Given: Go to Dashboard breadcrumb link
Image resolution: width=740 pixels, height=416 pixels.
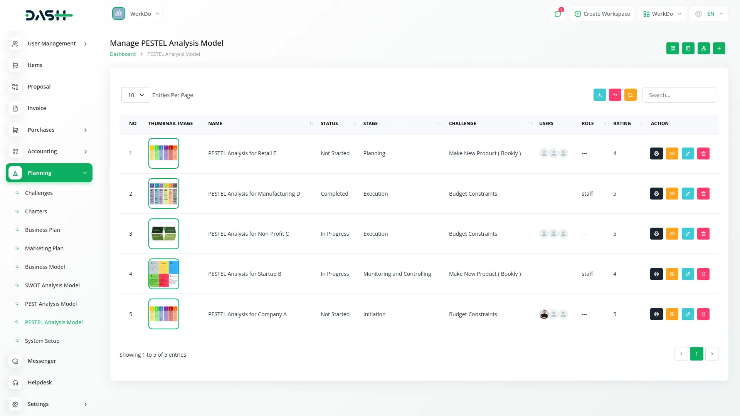Looking at the screenshot, I should (x=123, y=54).
